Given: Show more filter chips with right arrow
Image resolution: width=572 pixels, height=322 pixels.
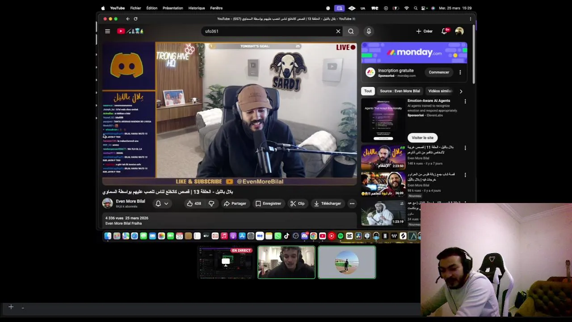Looking at the screenshot, I should (x=461, y=91).
